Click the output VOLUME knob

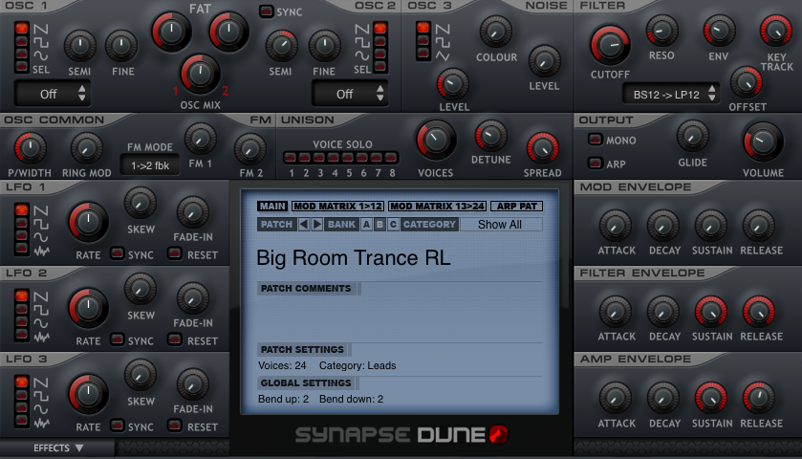(x=763, y=142)
